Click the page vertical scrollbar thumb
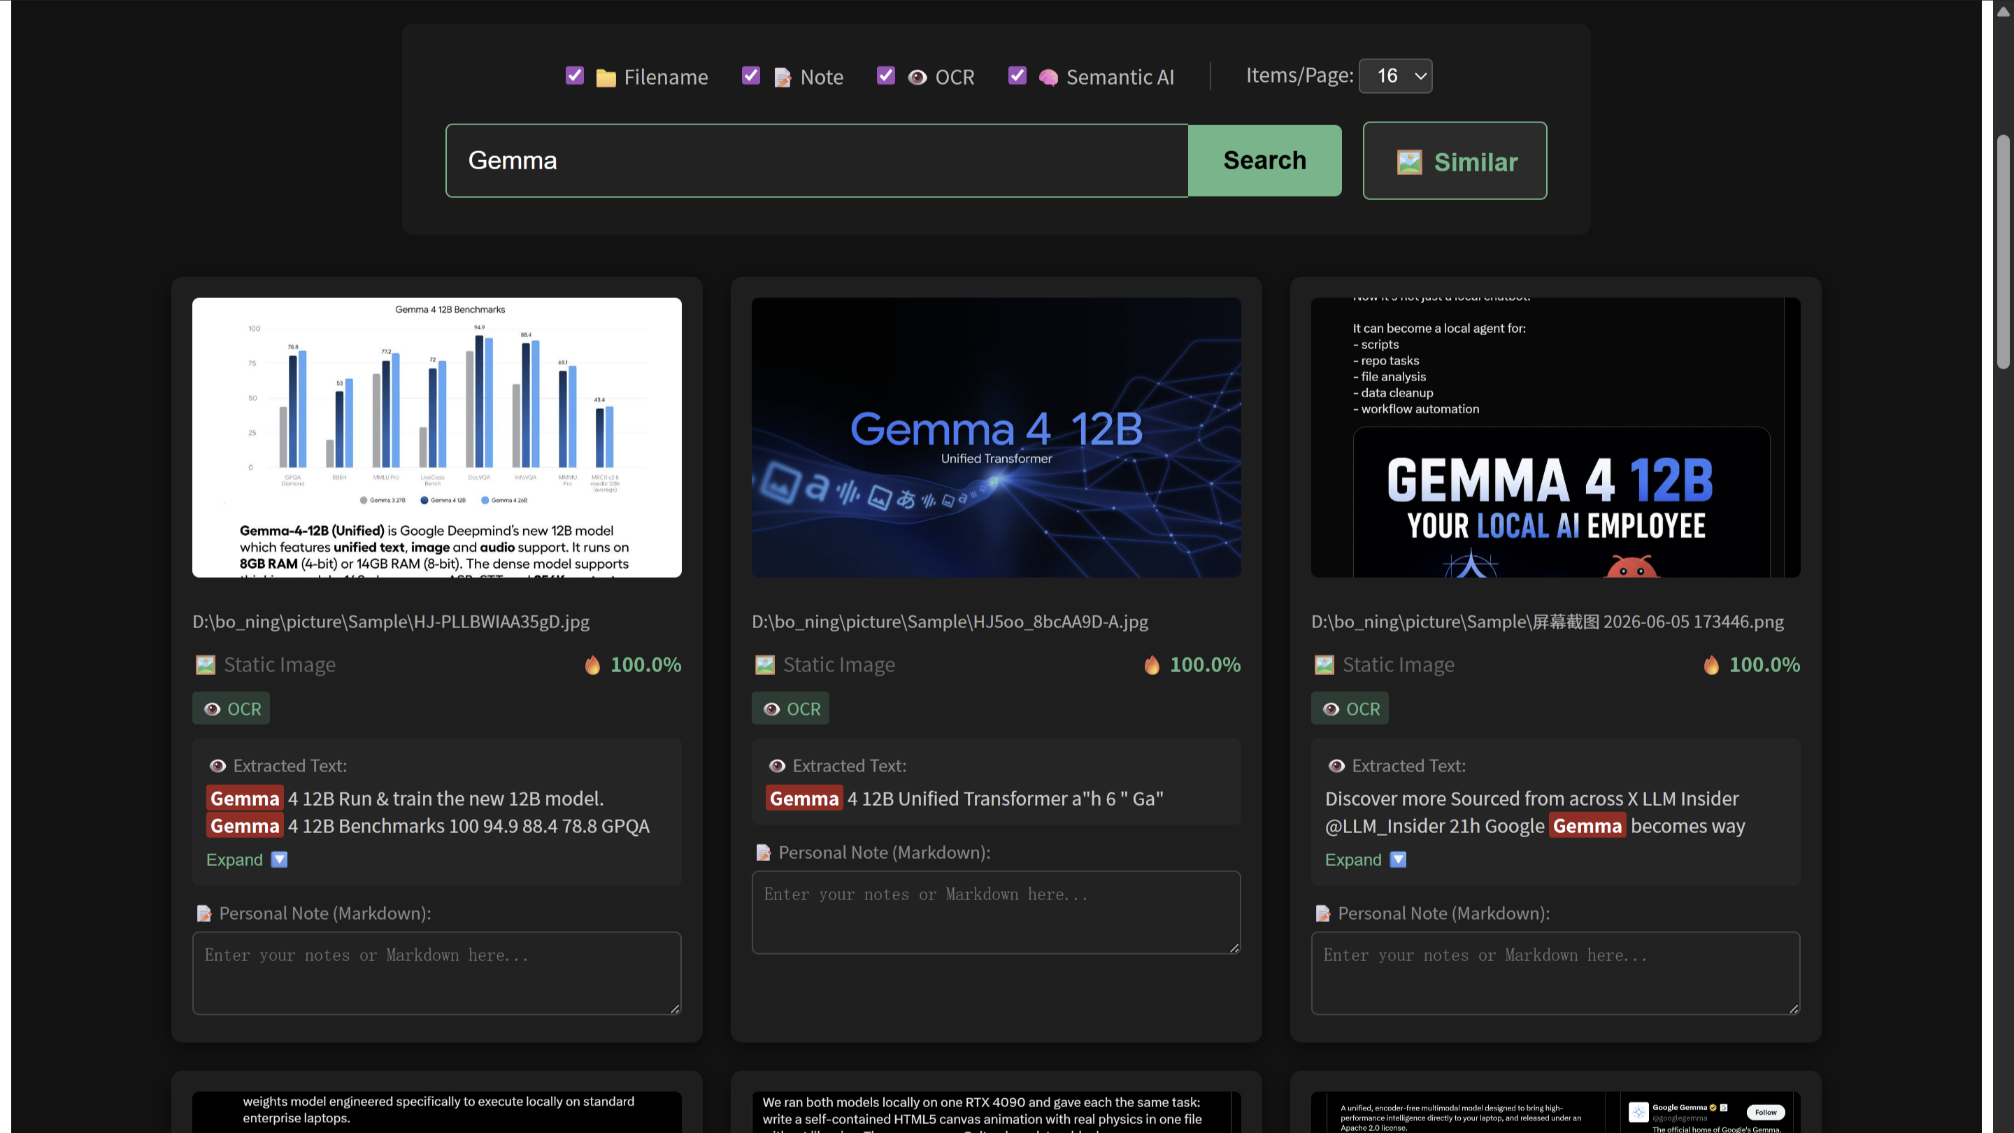 click(2003, 252)
